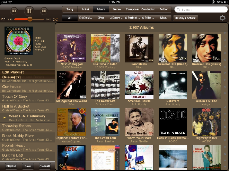Screen dimensions: 229x171
Task: Open the Grateful Dead now-playing artwork
Action: coord(19,41)
